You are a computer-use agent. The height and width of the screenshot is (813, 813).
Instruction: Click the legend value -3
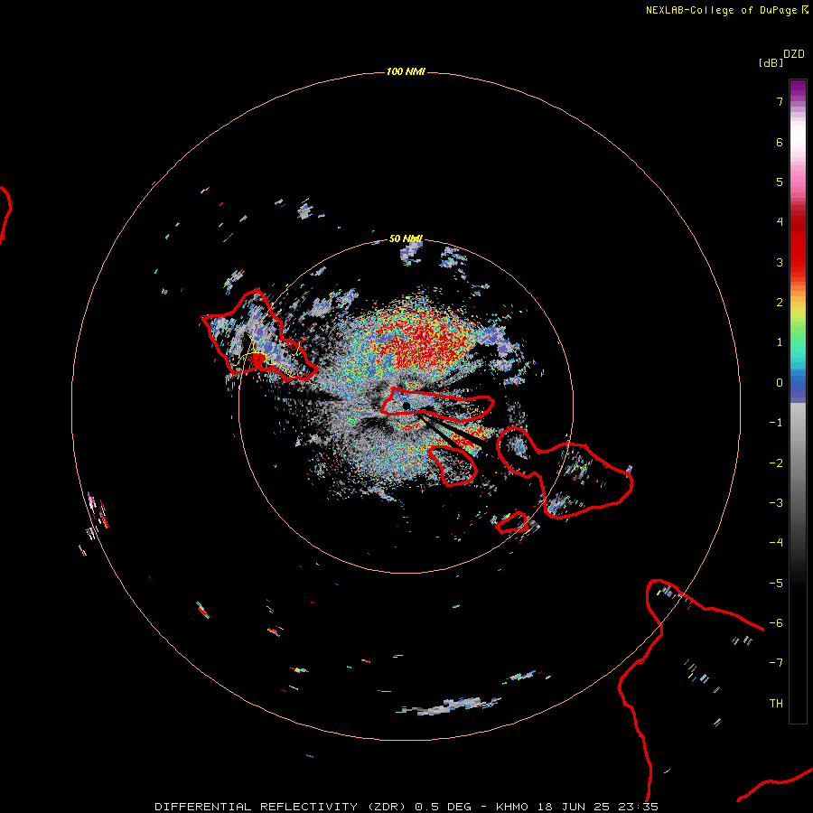[x=776, y=503]
